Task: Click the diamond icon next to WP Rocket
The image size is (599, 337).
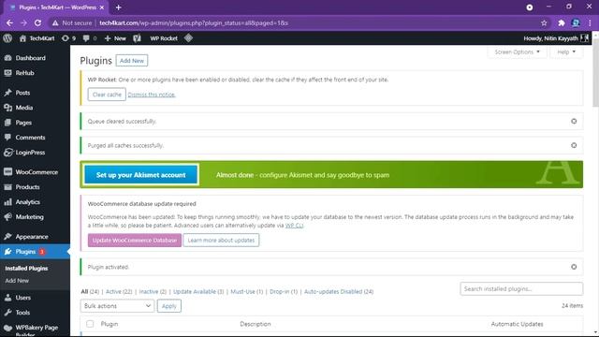Action: (188, 38)
